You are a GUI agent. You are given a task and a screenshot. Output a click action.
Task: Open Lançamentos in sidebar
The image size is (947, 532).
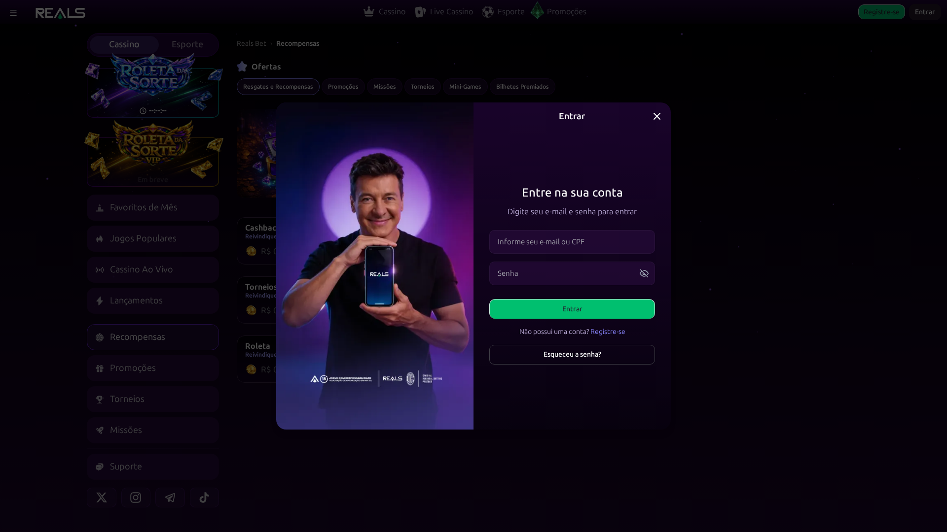point(153,300)
